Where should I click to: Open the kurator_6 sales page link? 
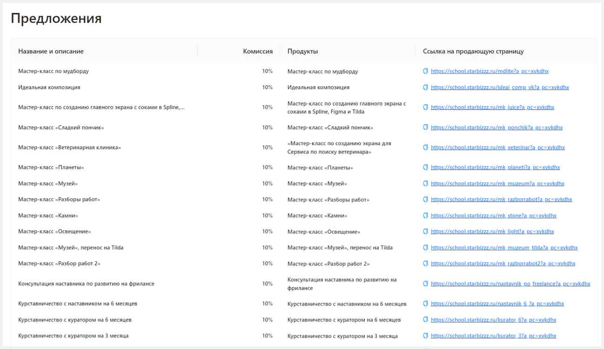[493, 320]
